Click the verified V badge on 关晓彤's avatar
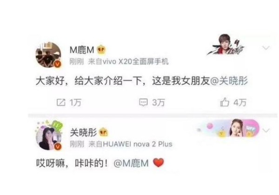The width and height of the screenshot is (279, 195). (x=57, y=147)
